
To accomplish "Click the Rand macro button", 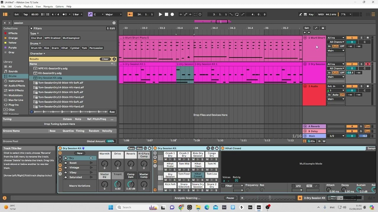I will [131, 148].
